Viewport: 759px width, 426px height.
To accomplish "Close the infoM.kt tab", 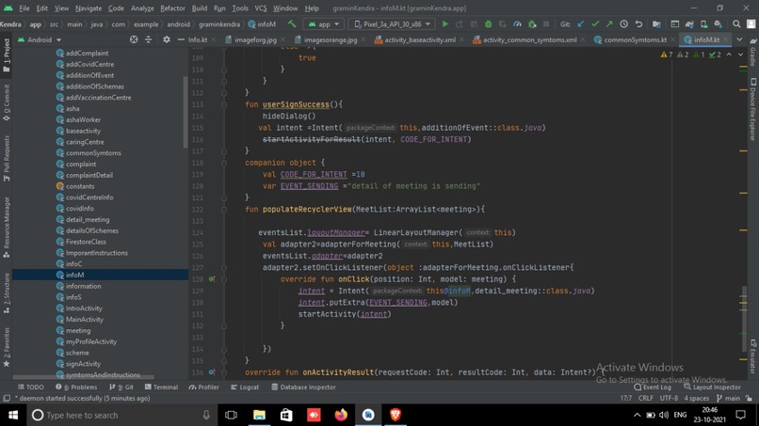I will [x=725, y=39].
